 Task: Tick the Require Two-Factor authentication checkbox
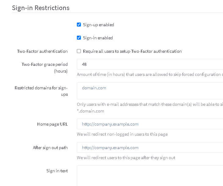pyautogui.click(x=79, y=51)
